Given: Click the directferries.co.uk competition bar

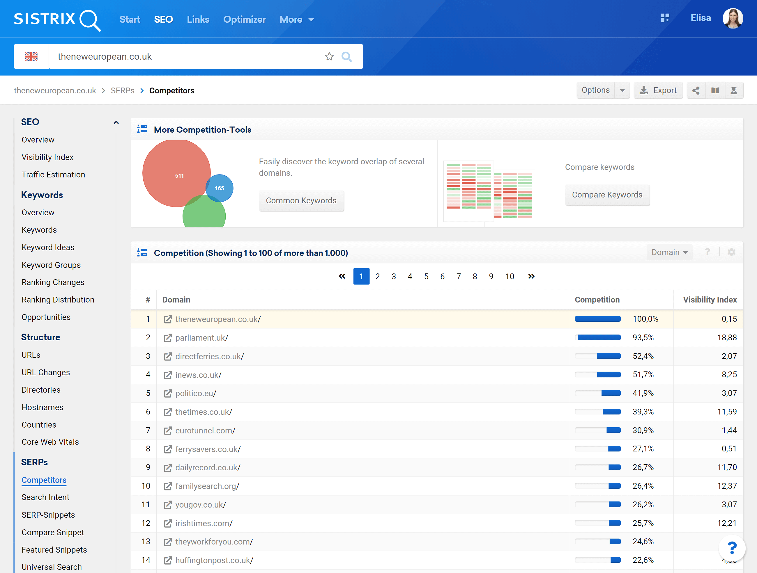Looking at the screenshot, I should click(597, 356).
